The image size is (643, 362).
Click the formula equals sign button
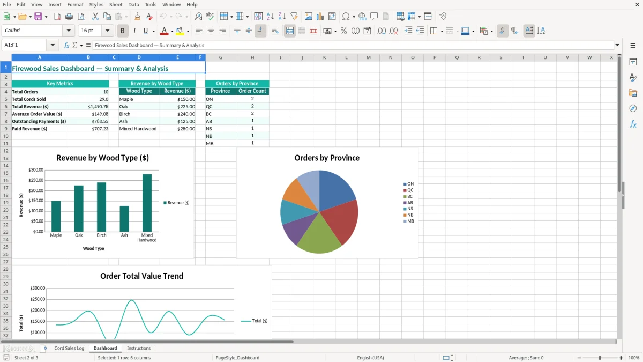tap(88, 45)
